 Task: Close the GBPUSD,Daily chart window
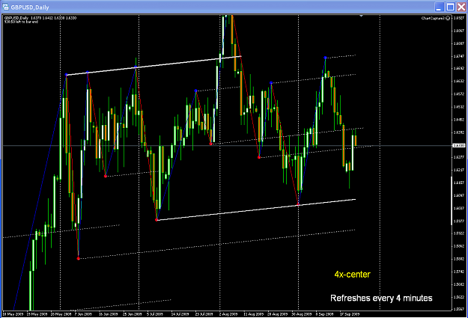461,7
